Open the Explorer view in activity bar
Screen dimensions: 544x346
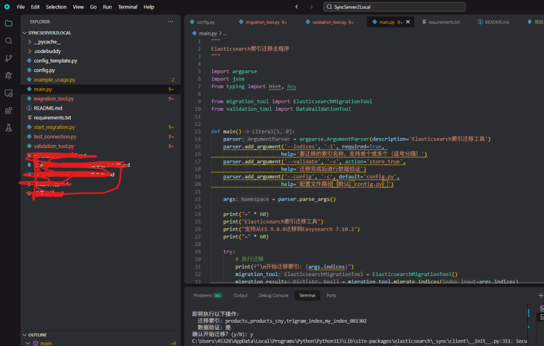[x=9, y=23]
